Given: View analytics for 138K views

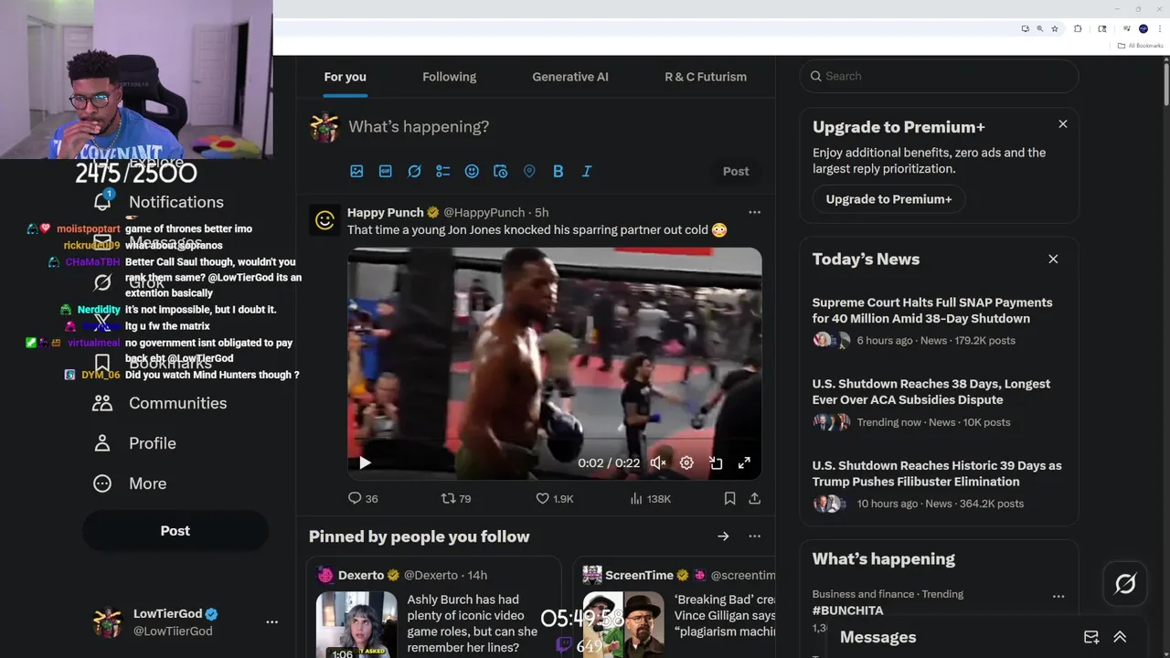Looking at the screenshot, I should tap(651, 498).
